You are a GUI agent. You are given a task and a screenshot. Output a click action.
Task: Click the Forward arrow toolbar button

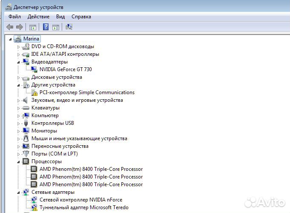click(x=20, y=27)
